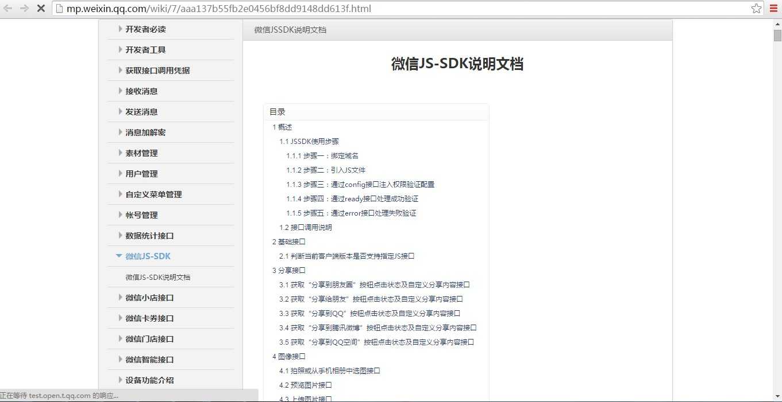Jump to TOC entry 2 基础接口
Viewport: 782px width, 402px height.
tap(289, 242)
